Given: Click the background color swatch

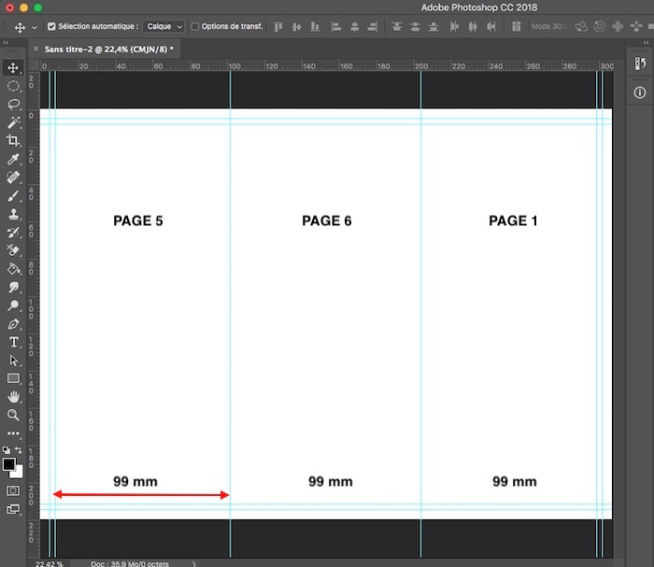Looking at the screenshot, I should (18, 473).
